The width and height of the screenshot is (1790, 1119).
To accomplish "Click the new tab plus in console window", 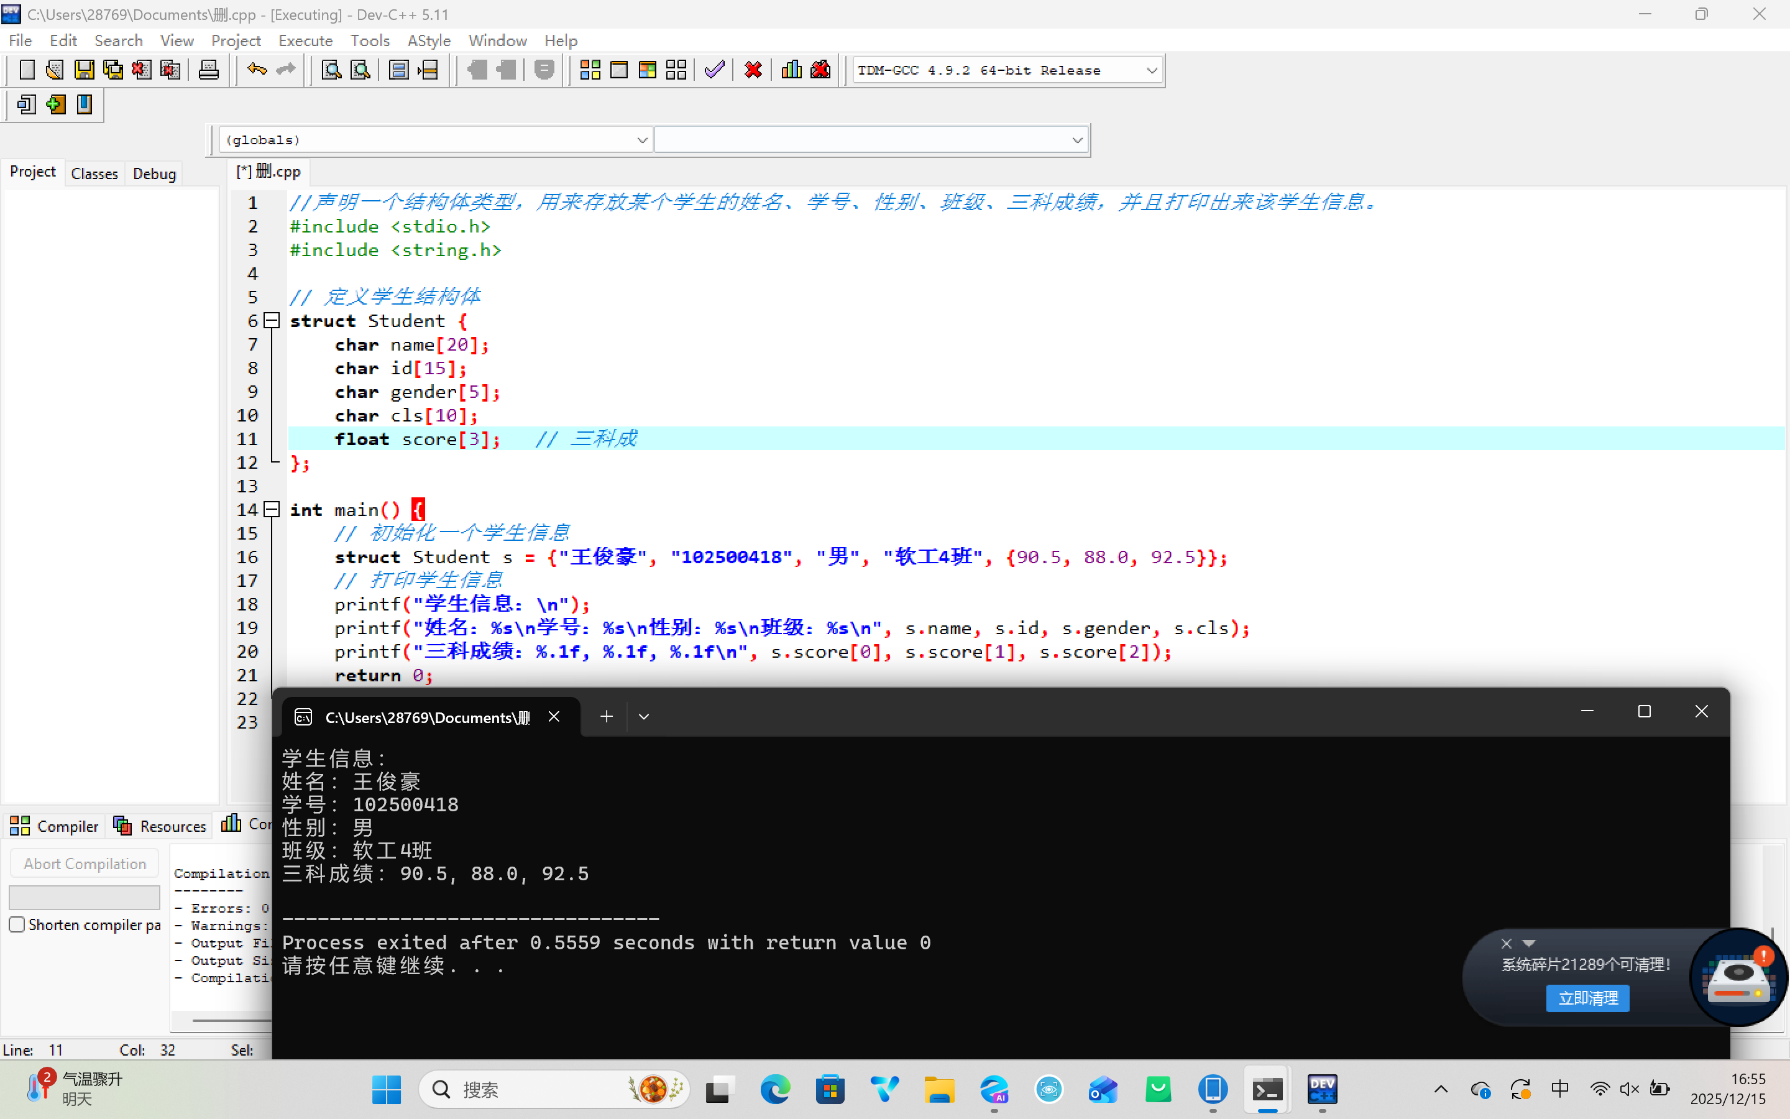I will [x=606, y=716].
